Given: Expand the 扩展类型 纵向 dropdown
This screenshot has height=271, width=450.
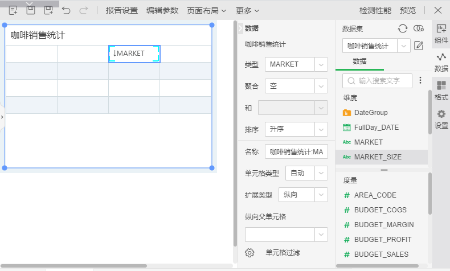Looking at the screenshot, I should (x=321, y=195).
